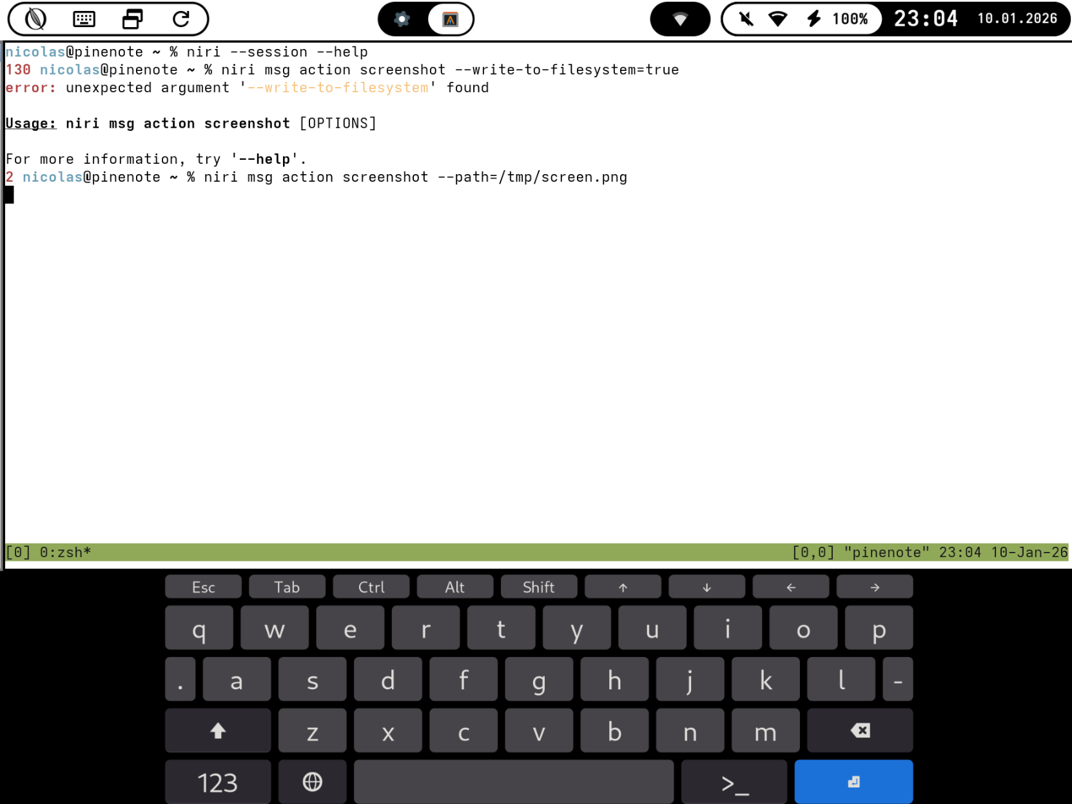Open the globe language switcher key
The width and height of the screenshot is (1072, 804).
point(312,782)
